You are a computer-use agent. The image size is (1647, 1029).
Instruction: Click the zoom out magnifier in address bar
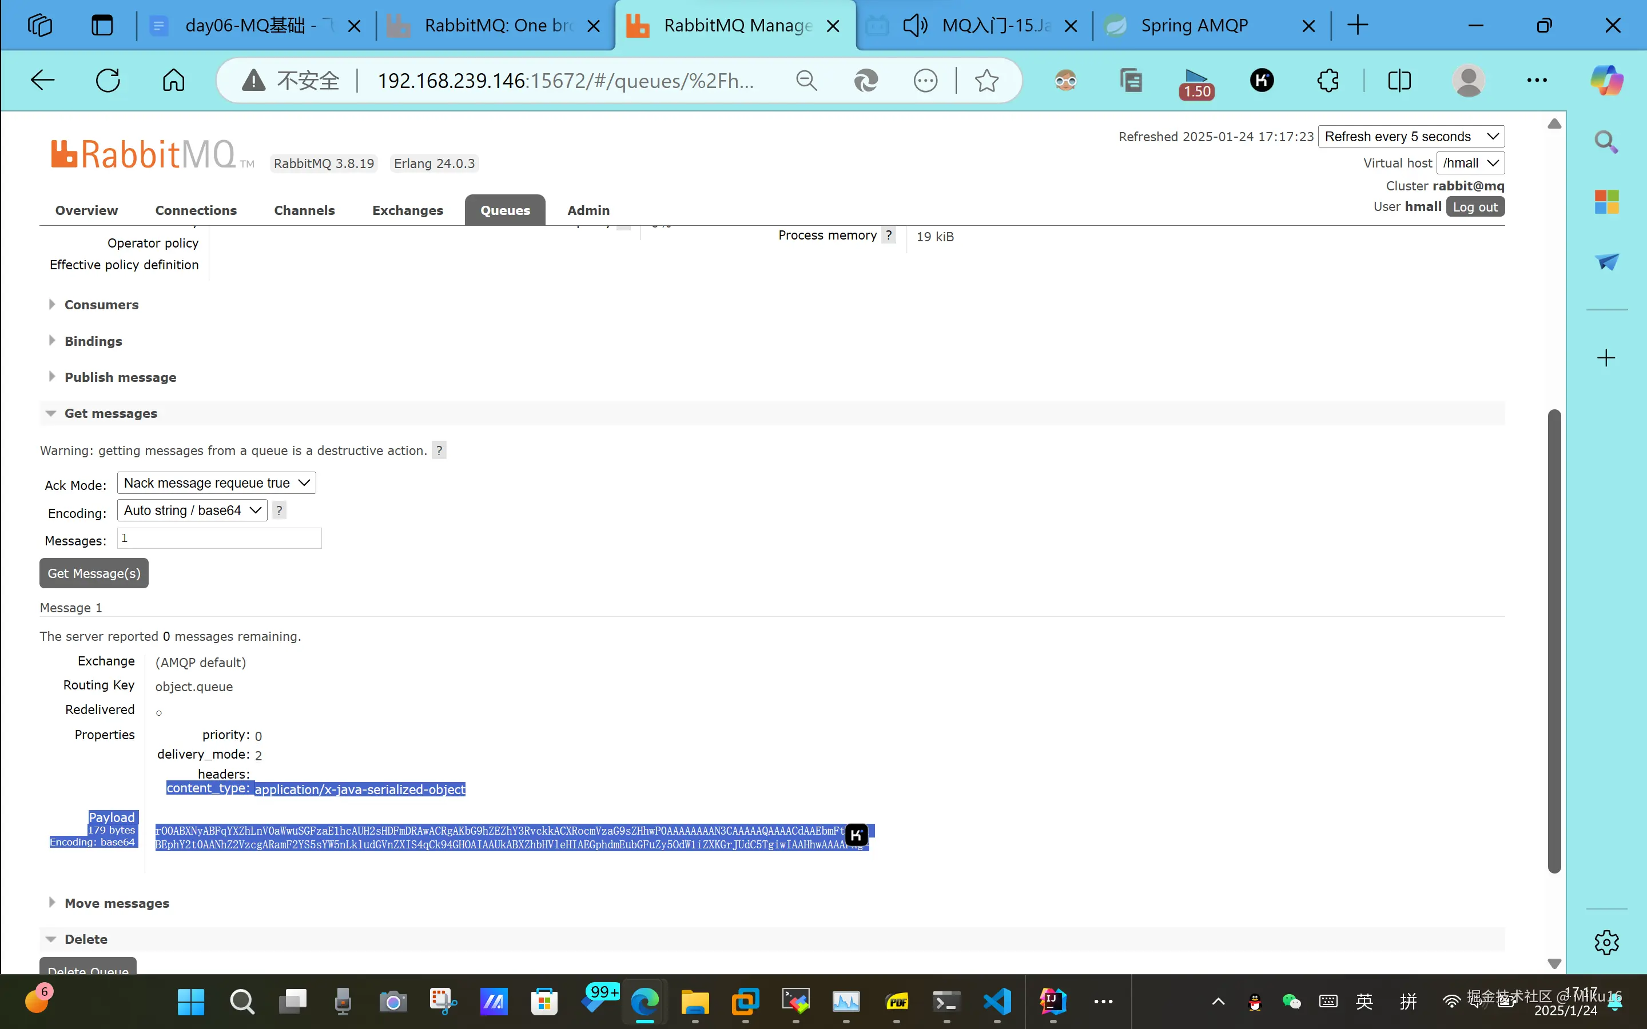[806, 81]
